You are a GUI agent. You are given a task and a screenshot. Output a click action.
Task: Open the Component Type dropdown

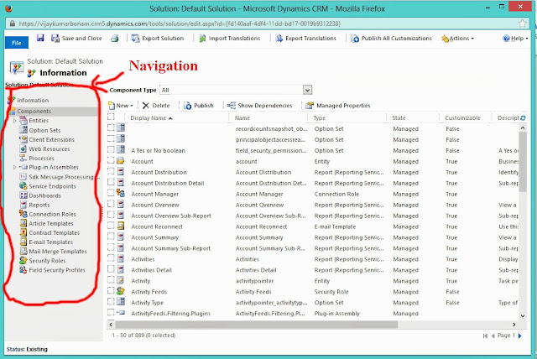click(308, 90)
